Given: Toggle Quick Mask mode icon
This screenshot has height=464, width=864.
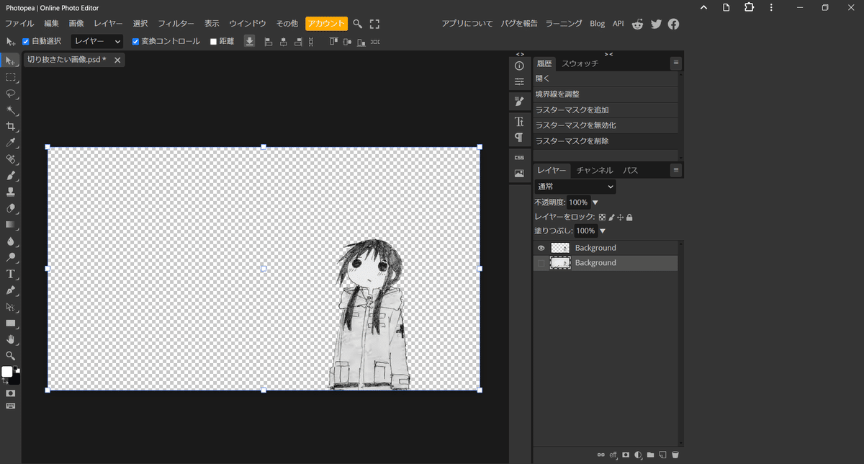Looking at the screenshot, I should pyautogui.click(x=10, y=393).
